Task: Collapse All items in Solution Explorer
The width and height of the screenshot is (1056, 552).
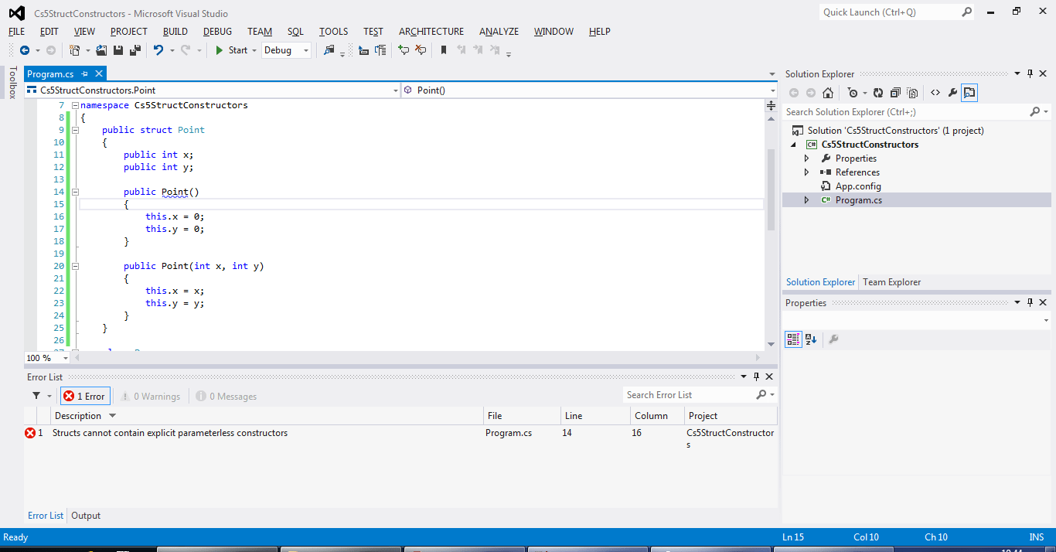Action: 896,93
